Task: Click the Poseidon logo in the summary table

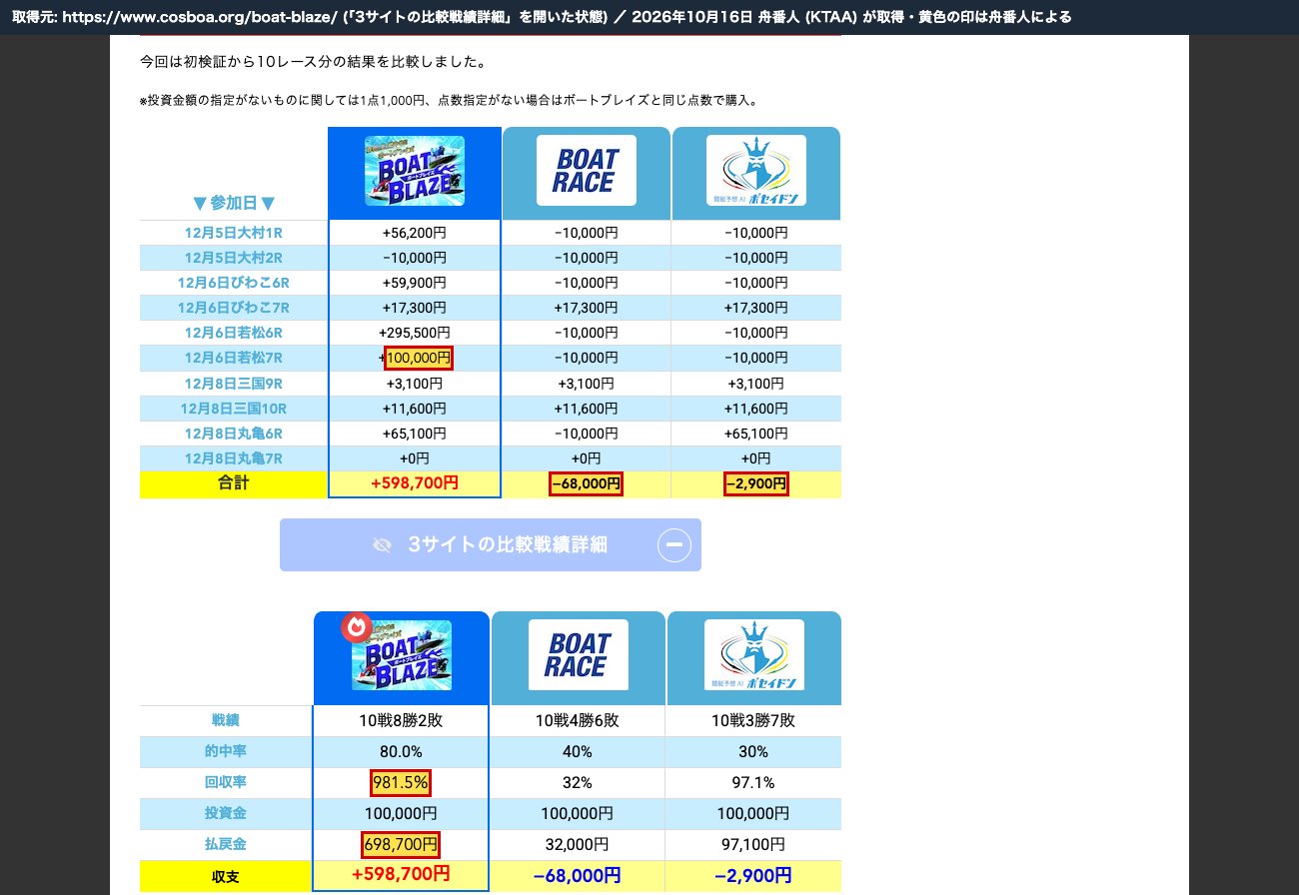Action: [754, 655]
